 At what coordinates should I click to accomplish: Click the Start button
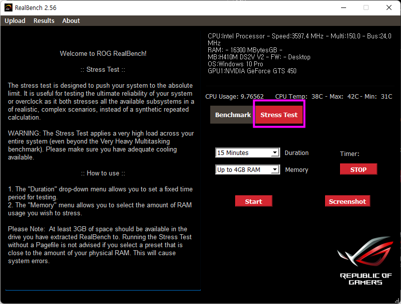pyautogui.click(x=254, y=201)
